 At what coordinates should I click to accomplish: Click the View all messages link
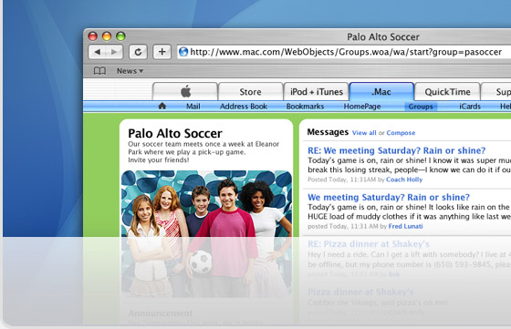point(364,133)
